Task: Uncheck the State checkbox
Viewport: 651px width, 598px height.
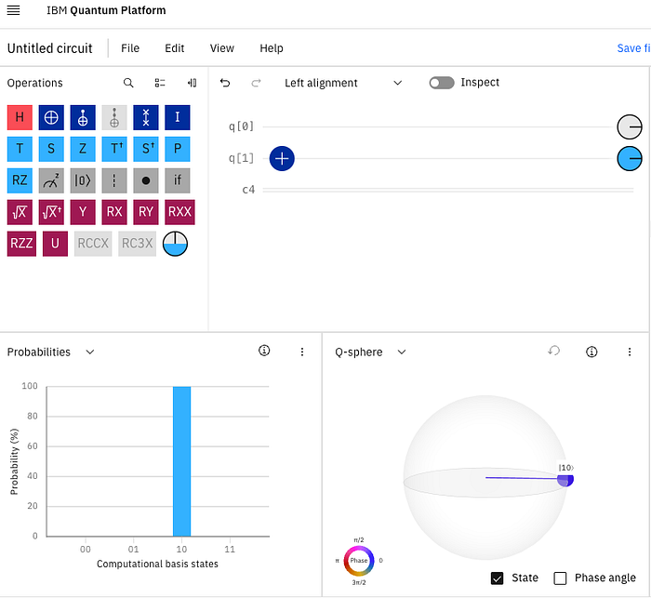Action: 497,578
